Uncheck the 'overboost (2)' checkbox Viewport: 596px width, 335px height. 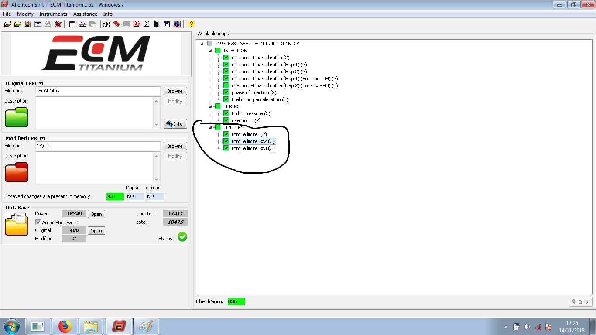[226, 120]
